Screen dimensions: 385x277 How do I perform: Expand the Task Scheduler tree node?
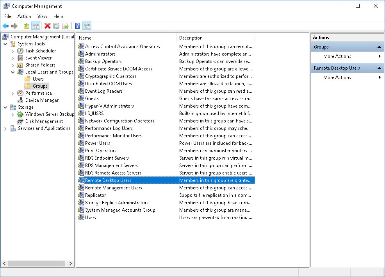[13, 51]
